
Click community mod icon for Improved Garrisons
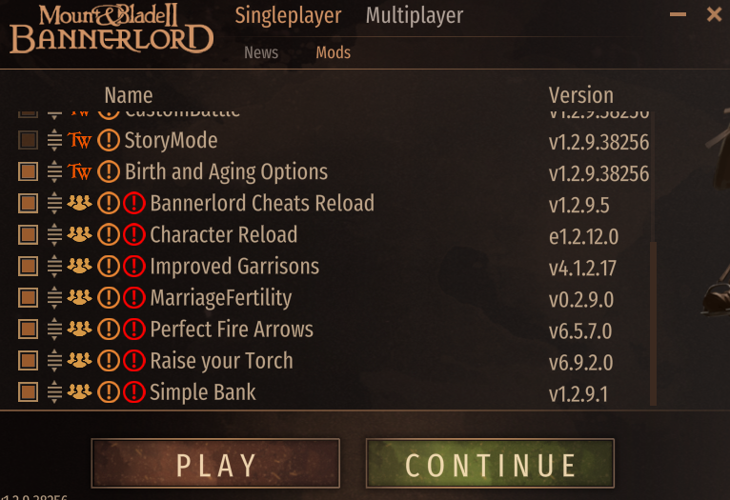coord(79,266)
